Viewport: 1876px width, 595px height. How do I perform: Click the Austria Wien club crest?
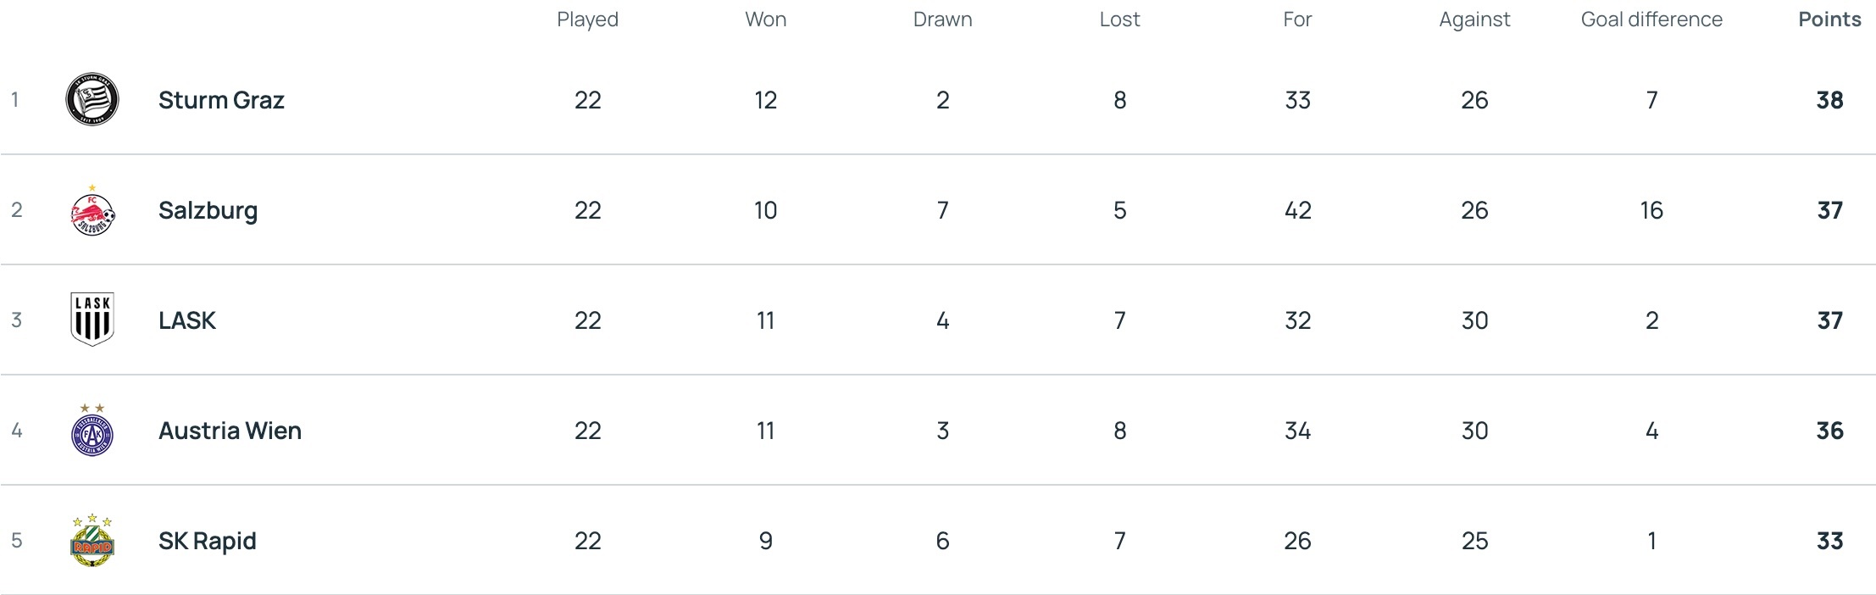(x=92, y=431)
